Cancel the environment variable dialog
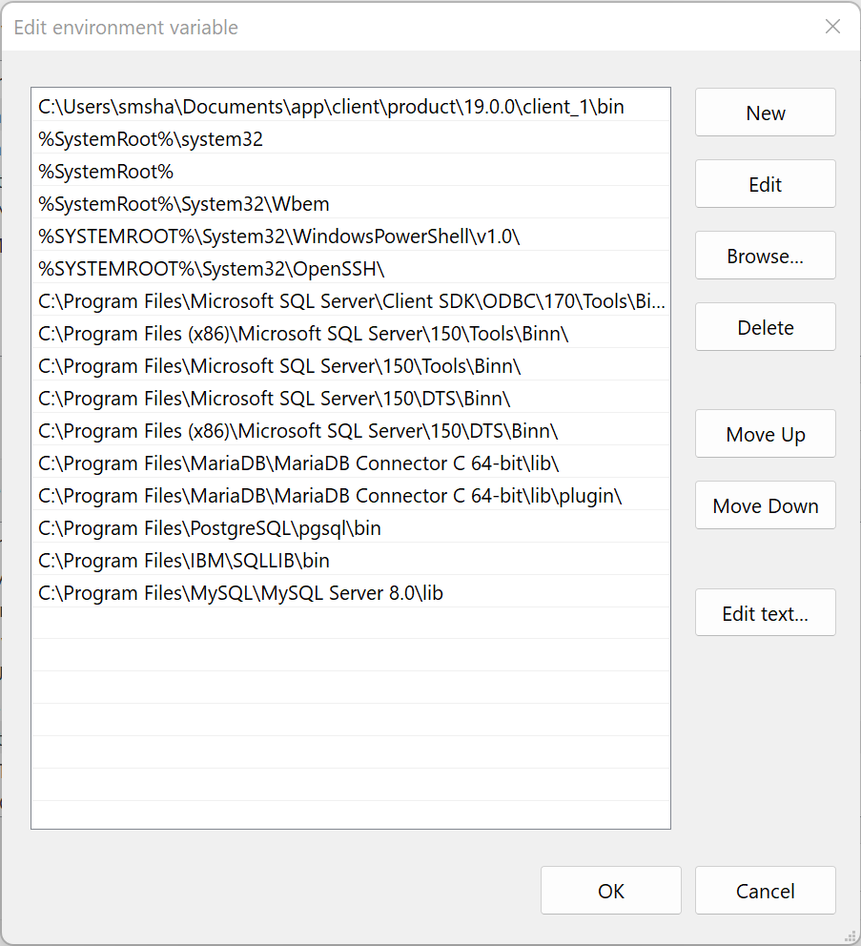Screen dimensions: 861x946 (765, 891)
